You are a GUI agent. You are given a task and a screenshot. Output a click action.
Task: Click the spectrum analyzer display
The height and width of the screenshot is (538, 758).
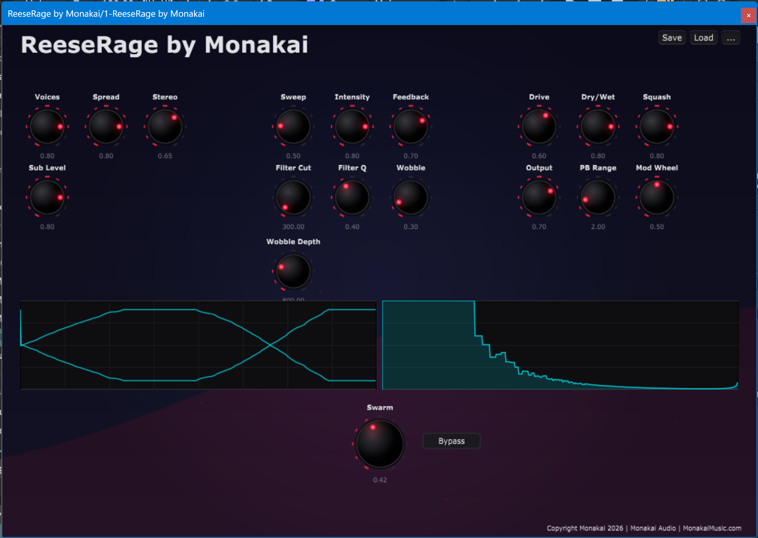click(560, 345)
